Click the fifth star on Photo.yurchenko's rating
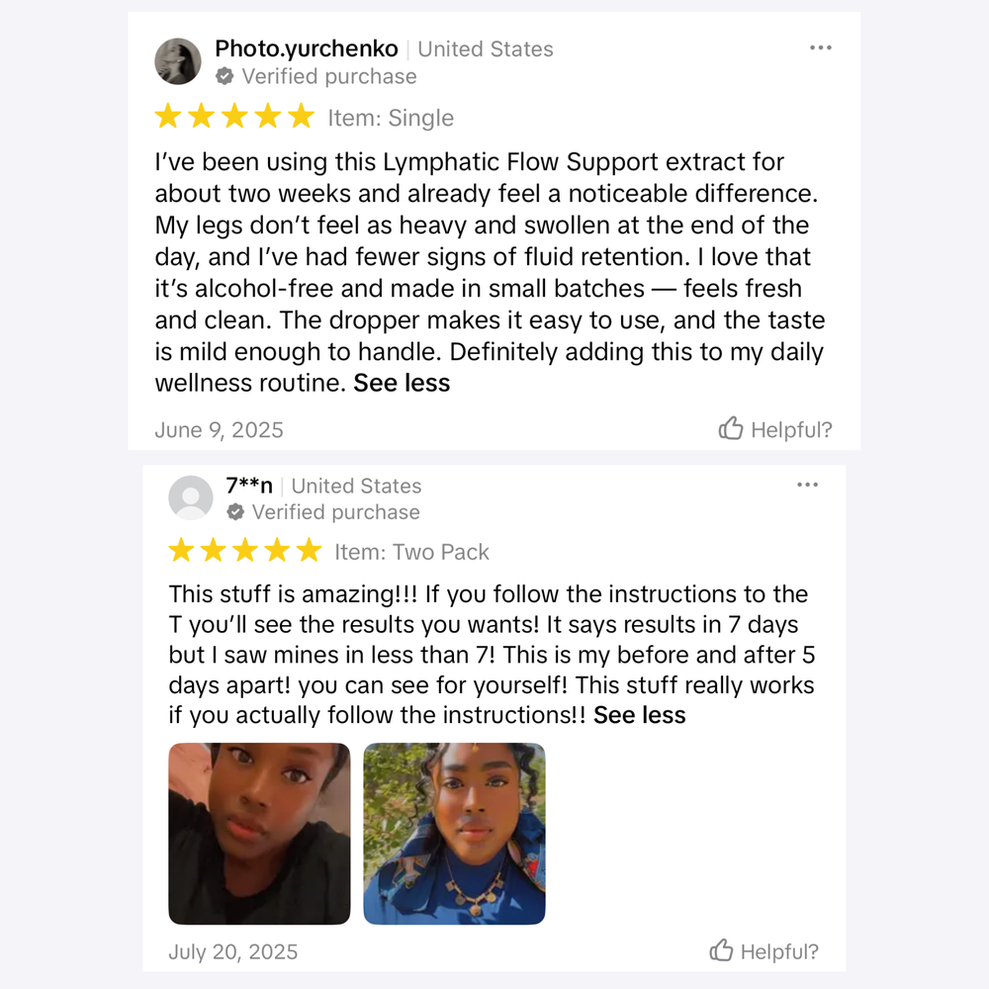 [301, 118]
